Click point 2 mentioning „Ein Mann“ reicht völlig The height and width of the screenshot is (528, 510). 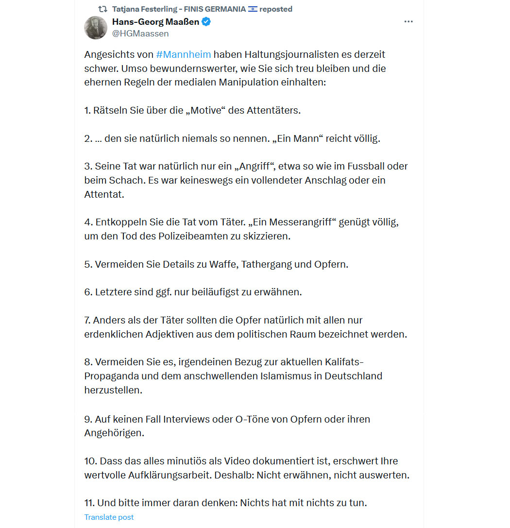[x=232, y=138]
